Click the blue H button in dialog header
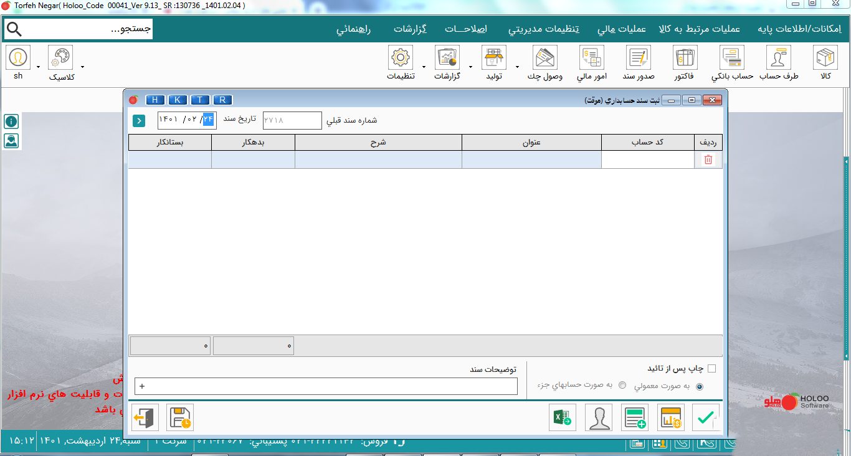This screenshot has height=456, width=851. pyautogui.click(x=155, y=100)
